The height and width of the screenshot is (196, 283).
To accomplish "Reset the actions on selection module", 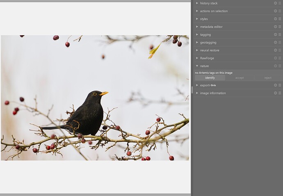I will pos(276,11).
